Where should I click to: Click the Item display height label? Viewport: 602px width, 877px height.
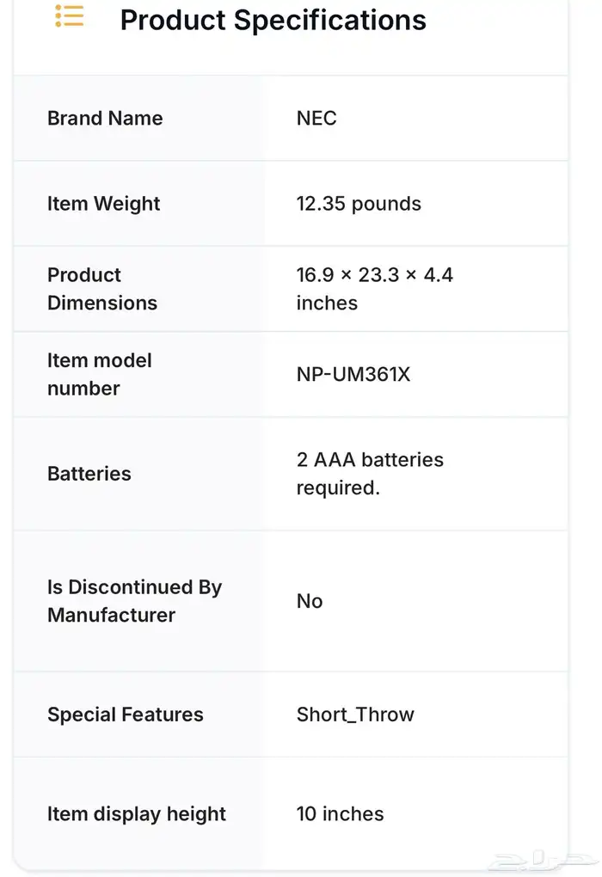coord(137,813)
